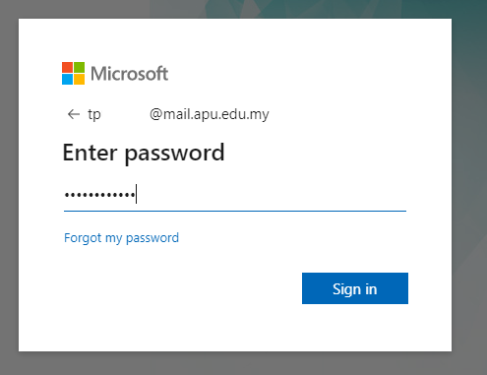Click the Microsoft four-square logo
The height and width of the screenshot is (375, 487).
73,73
